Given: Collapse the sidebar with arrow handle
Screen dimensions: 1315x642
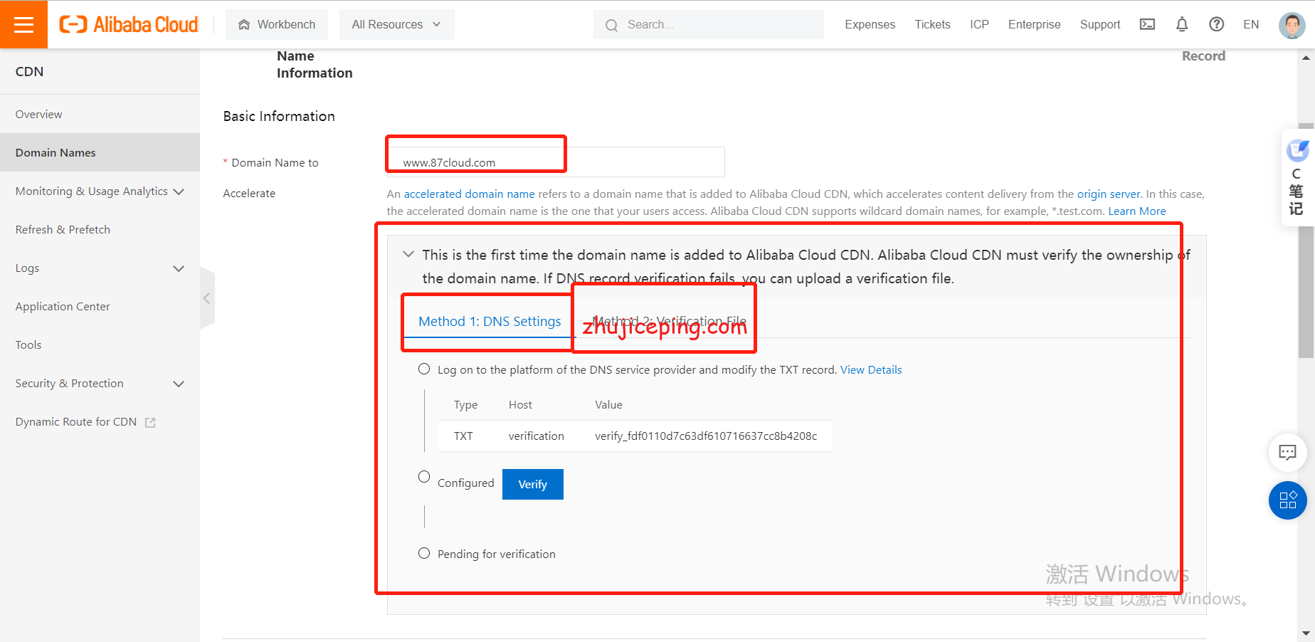Looking at the screenshot, I should [x=207, y=298].
